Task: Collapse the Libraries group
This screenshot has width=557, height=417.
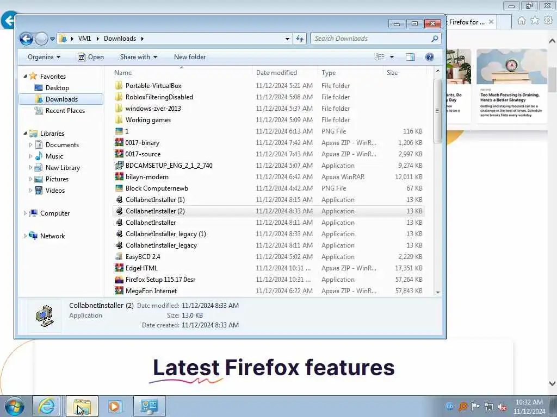Action: [x=25, y=134]
